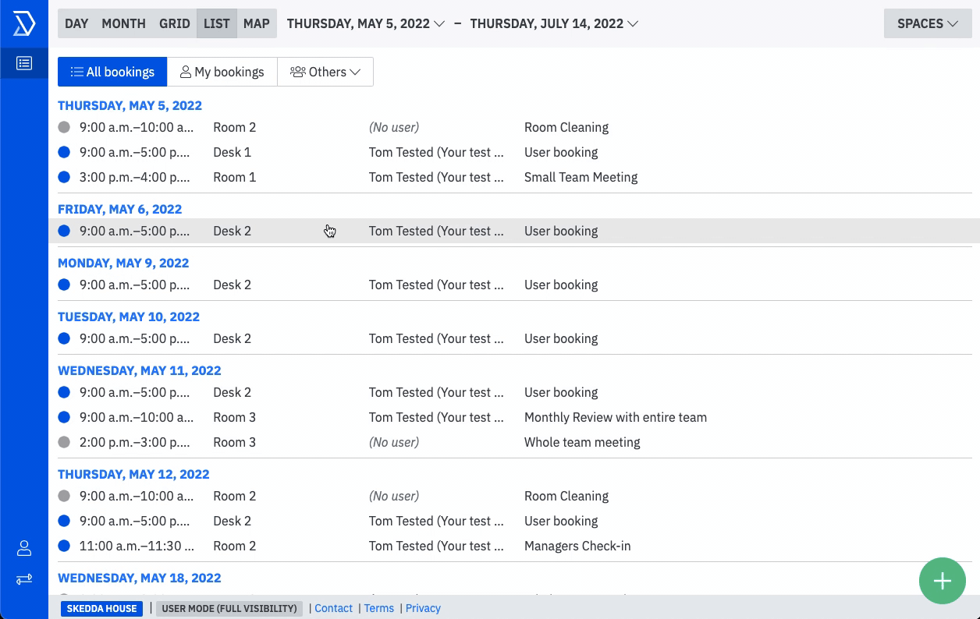Click the mode-switch icon at sidebar bottom
Viewport: 980px width, 619px height.
(x=23, y=579)
